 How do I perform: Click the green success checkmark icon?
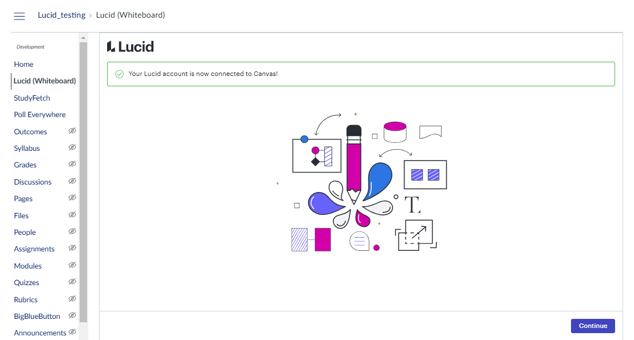tap(119, 74)
